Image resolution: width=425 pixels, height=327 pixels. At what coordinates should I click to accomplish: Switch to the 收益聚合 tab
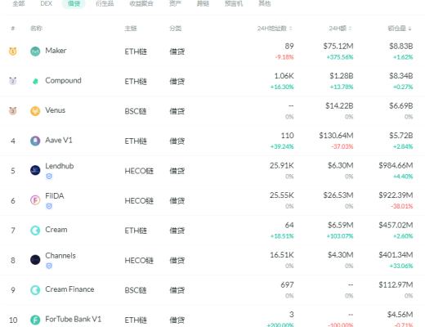coord(141,3)
